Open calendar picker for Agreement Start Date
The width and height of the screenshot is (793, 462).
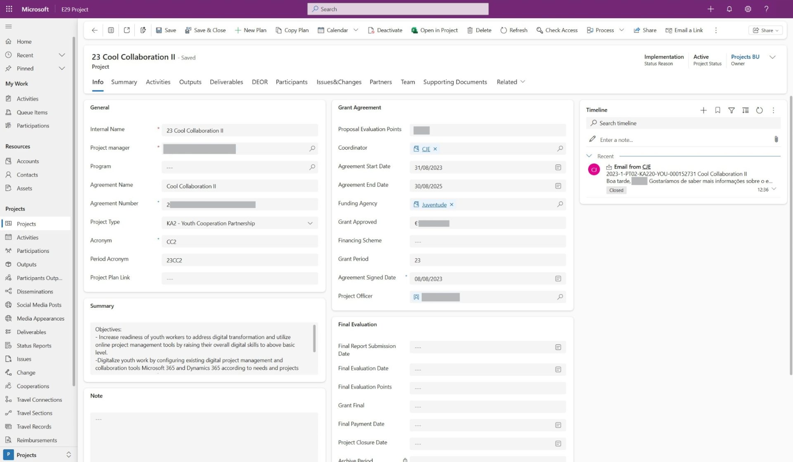pos(558,167)
